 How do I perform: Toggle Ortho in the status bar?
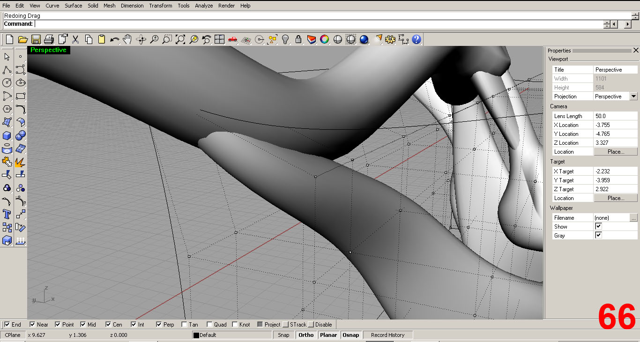coord(306,335)
